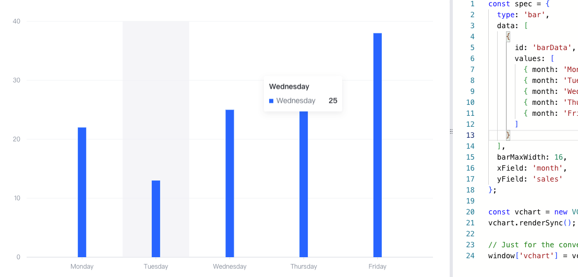The width and height of the screenshot is (578, 277).
Task: Click the yField 'sales' string in code
Action: click(x=547, y=179)
